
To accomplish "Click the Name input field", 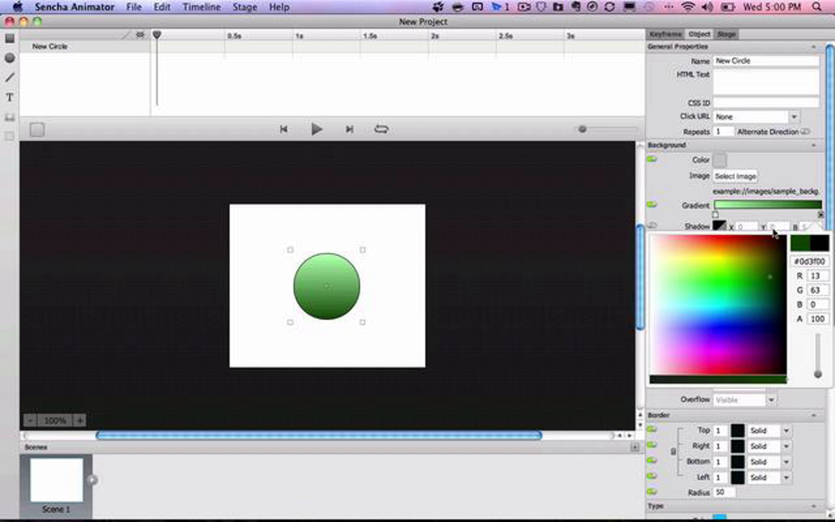I will click(x=766, y=61).
